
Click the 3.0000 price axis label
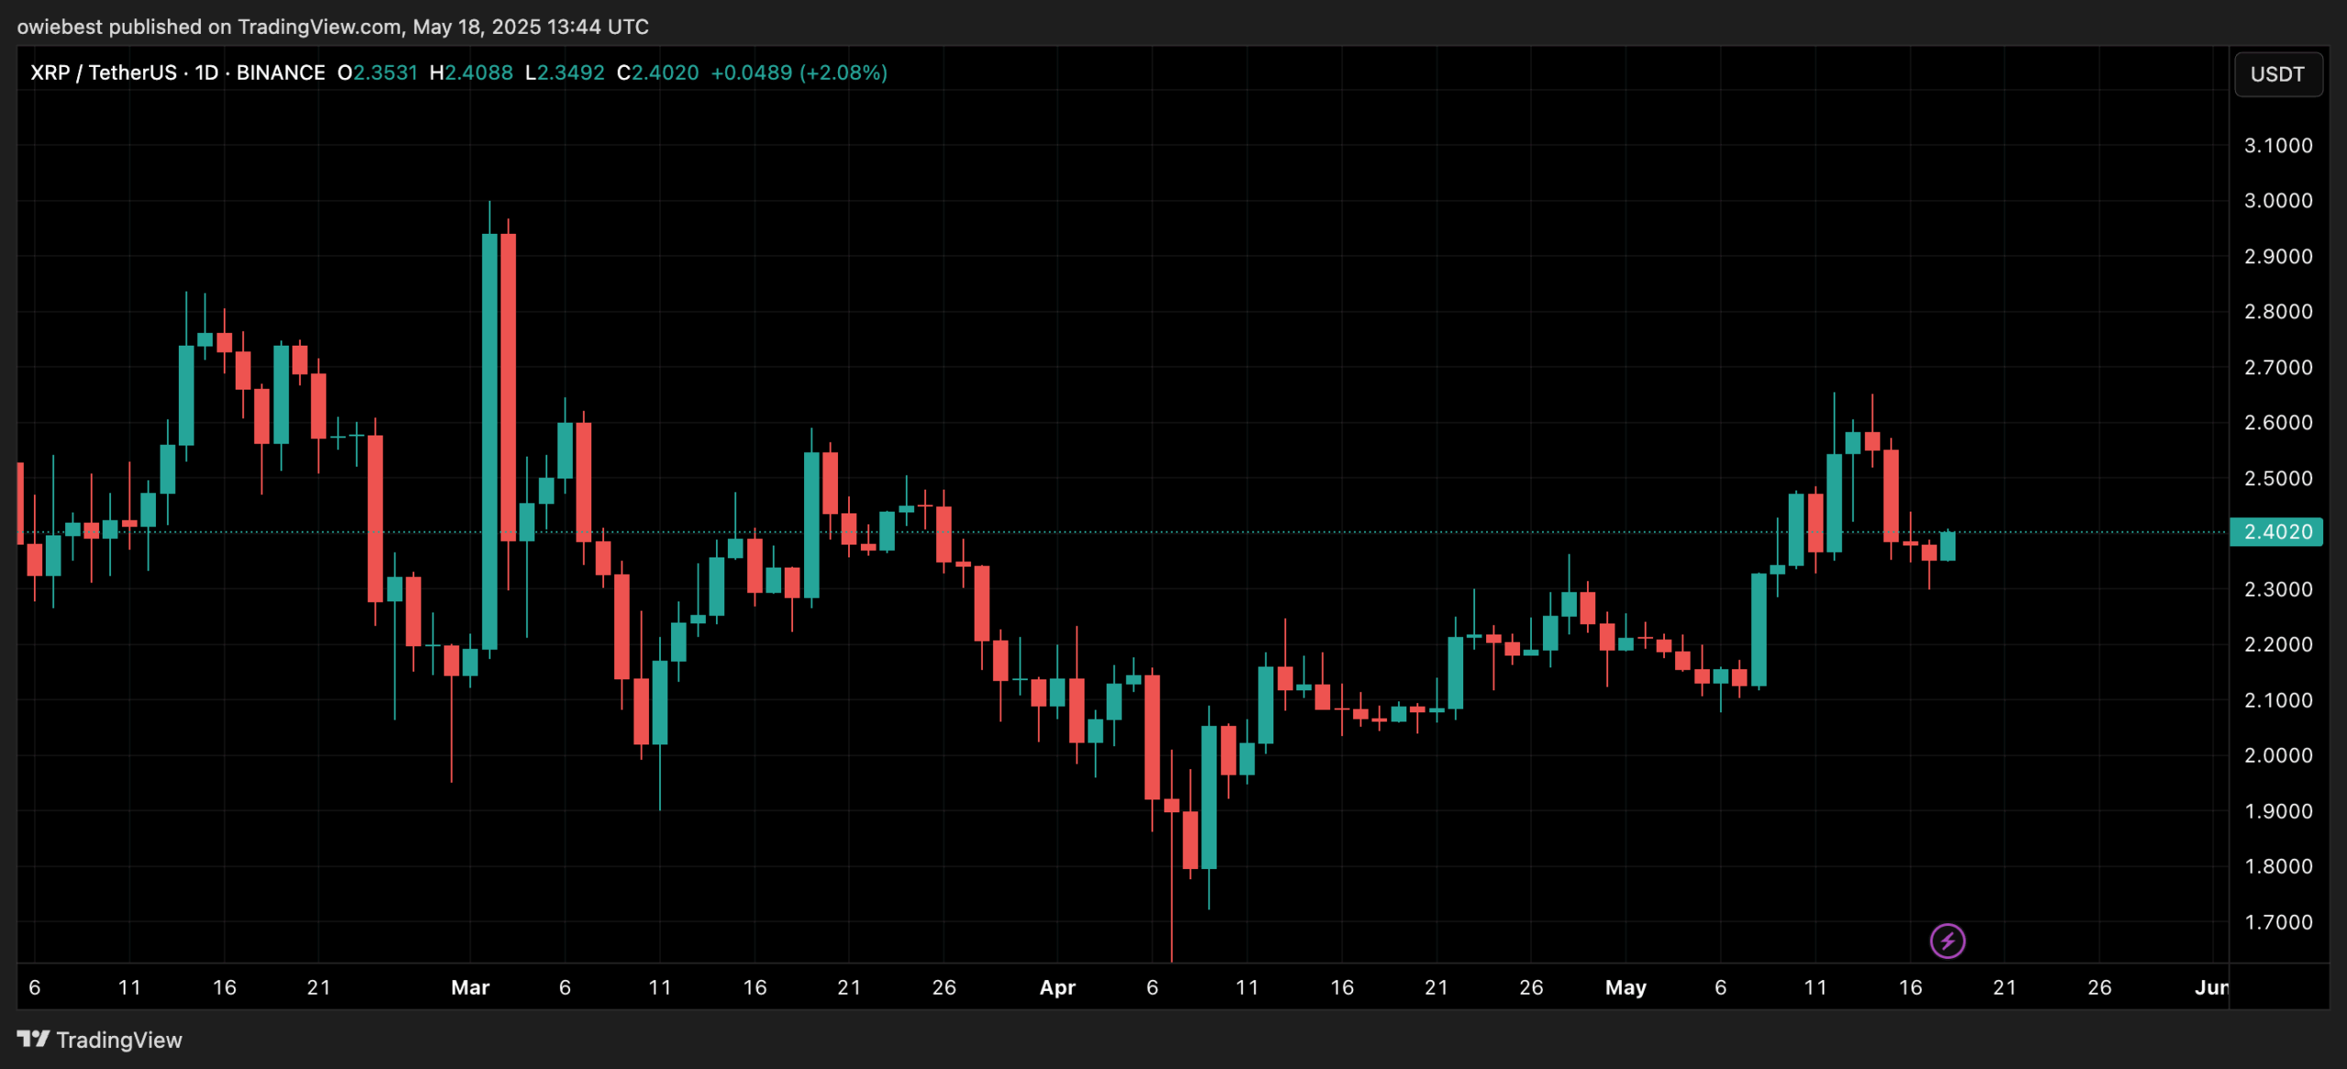tap(2278, 200)
